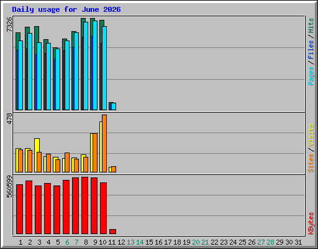Viewport: 318px width, 249px height.
Task: Select green weekend day 7 label
Action: tap(76, 242)
